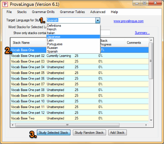The width and height of the screenshot is (164, 144).
Task: Select the Vocab Base Two row
Action: 79,118
